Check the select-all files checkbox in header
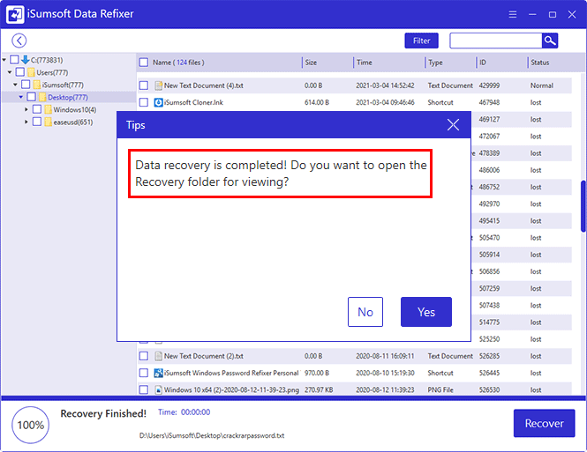The height and width of the screenshot is (452, 587). pyautogui.click(x=144, y=63)
